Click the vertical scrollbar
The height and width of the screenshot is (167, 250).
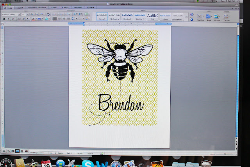click(x=238, y=86)
